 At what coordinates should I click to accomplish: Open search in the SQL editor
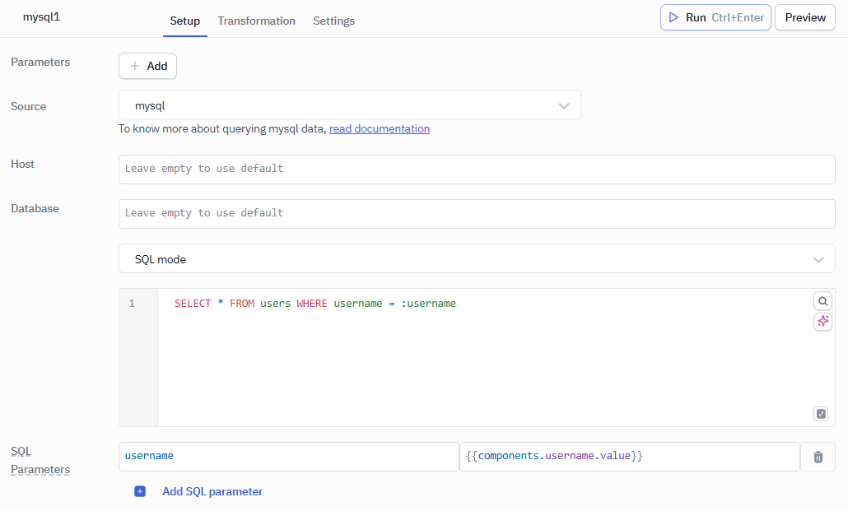[822, 300]
